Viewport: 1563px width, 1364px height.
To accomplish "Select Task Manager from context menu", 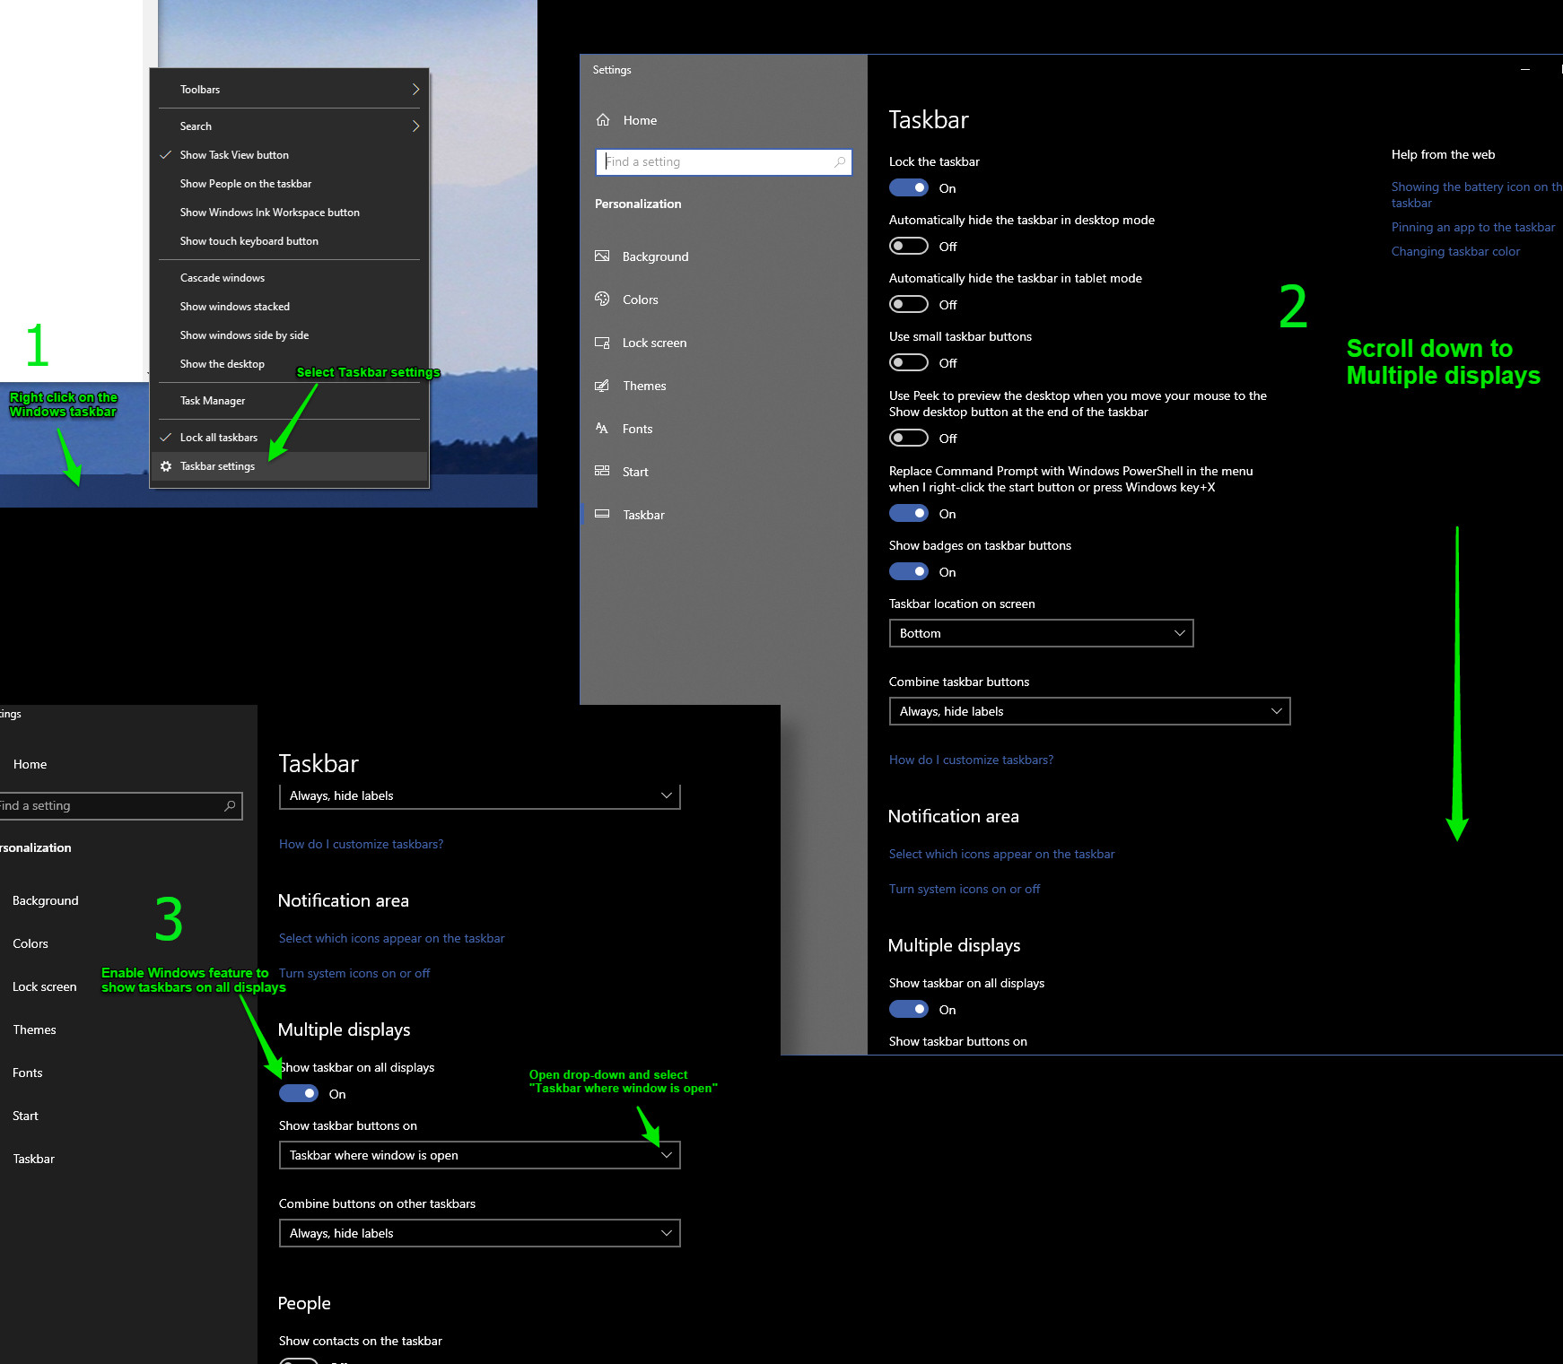I will coord(213,401).
